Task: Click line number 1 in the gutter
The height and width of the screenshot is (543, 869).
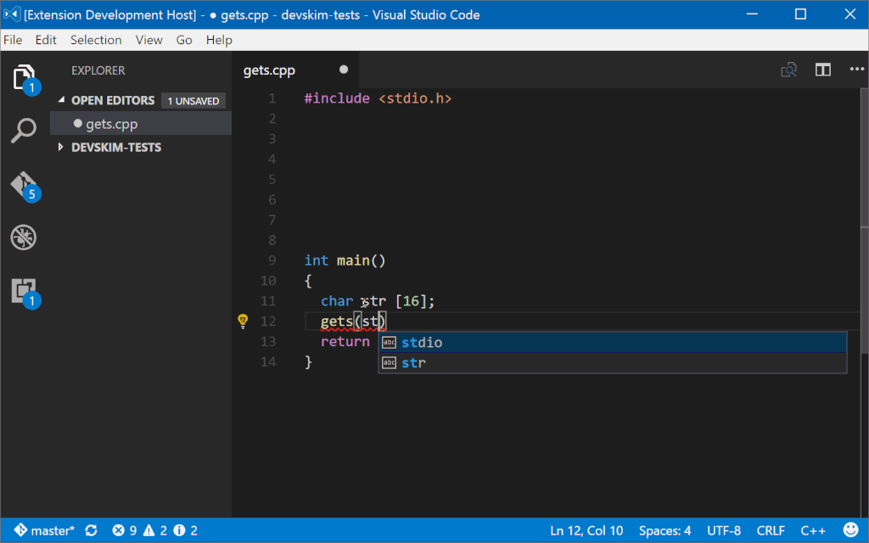Action: tap(272, 98)
